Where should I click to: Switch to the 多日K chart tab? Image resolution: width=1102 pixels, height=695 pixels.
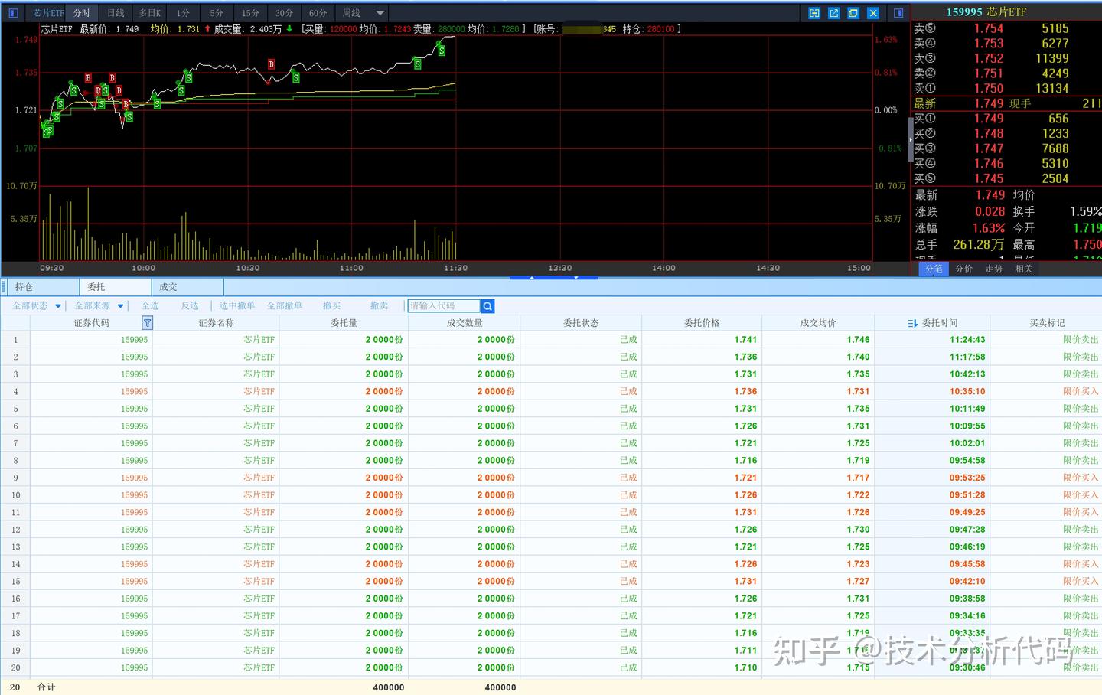pos(149,13)
